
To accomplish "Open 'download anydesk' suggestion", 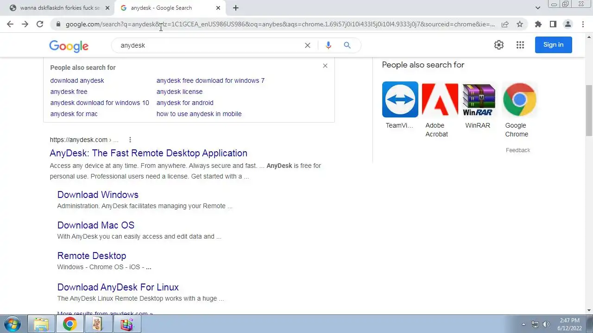I will point(77,80).
